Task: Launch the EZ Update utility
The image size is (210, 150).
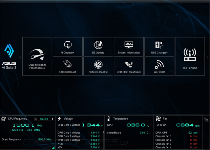Action: [x=98, y=47]
